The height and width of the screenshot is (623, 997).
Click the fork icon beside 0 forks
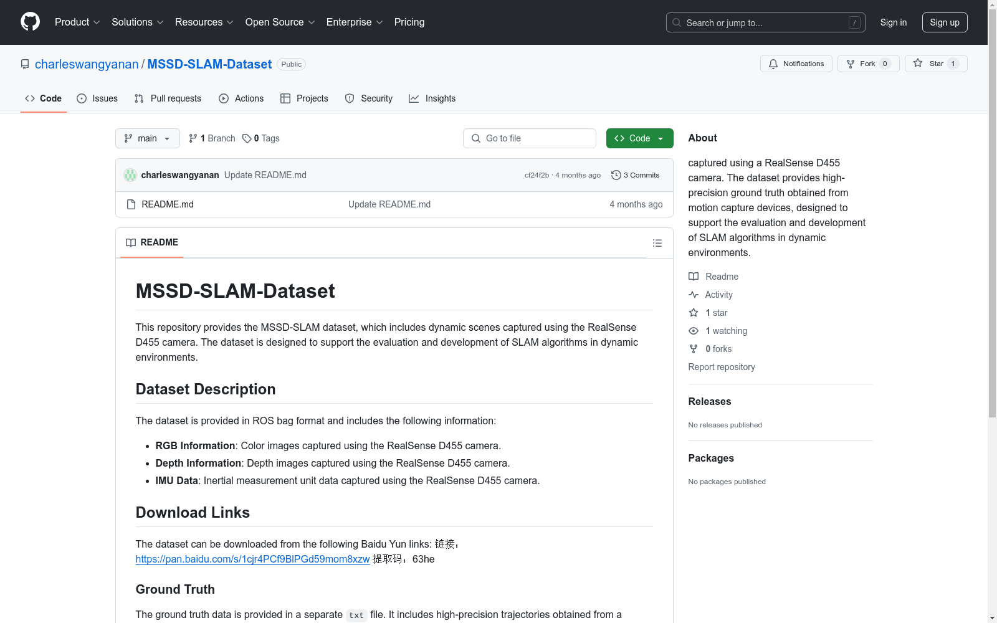[694, 349]
